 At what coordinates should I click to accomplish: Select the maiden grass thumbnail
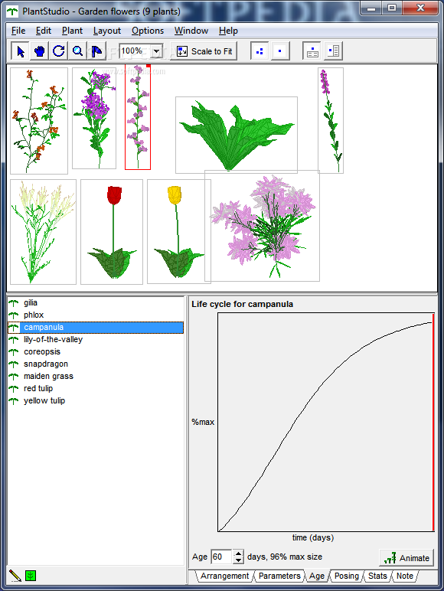click(x=43, y=232)
